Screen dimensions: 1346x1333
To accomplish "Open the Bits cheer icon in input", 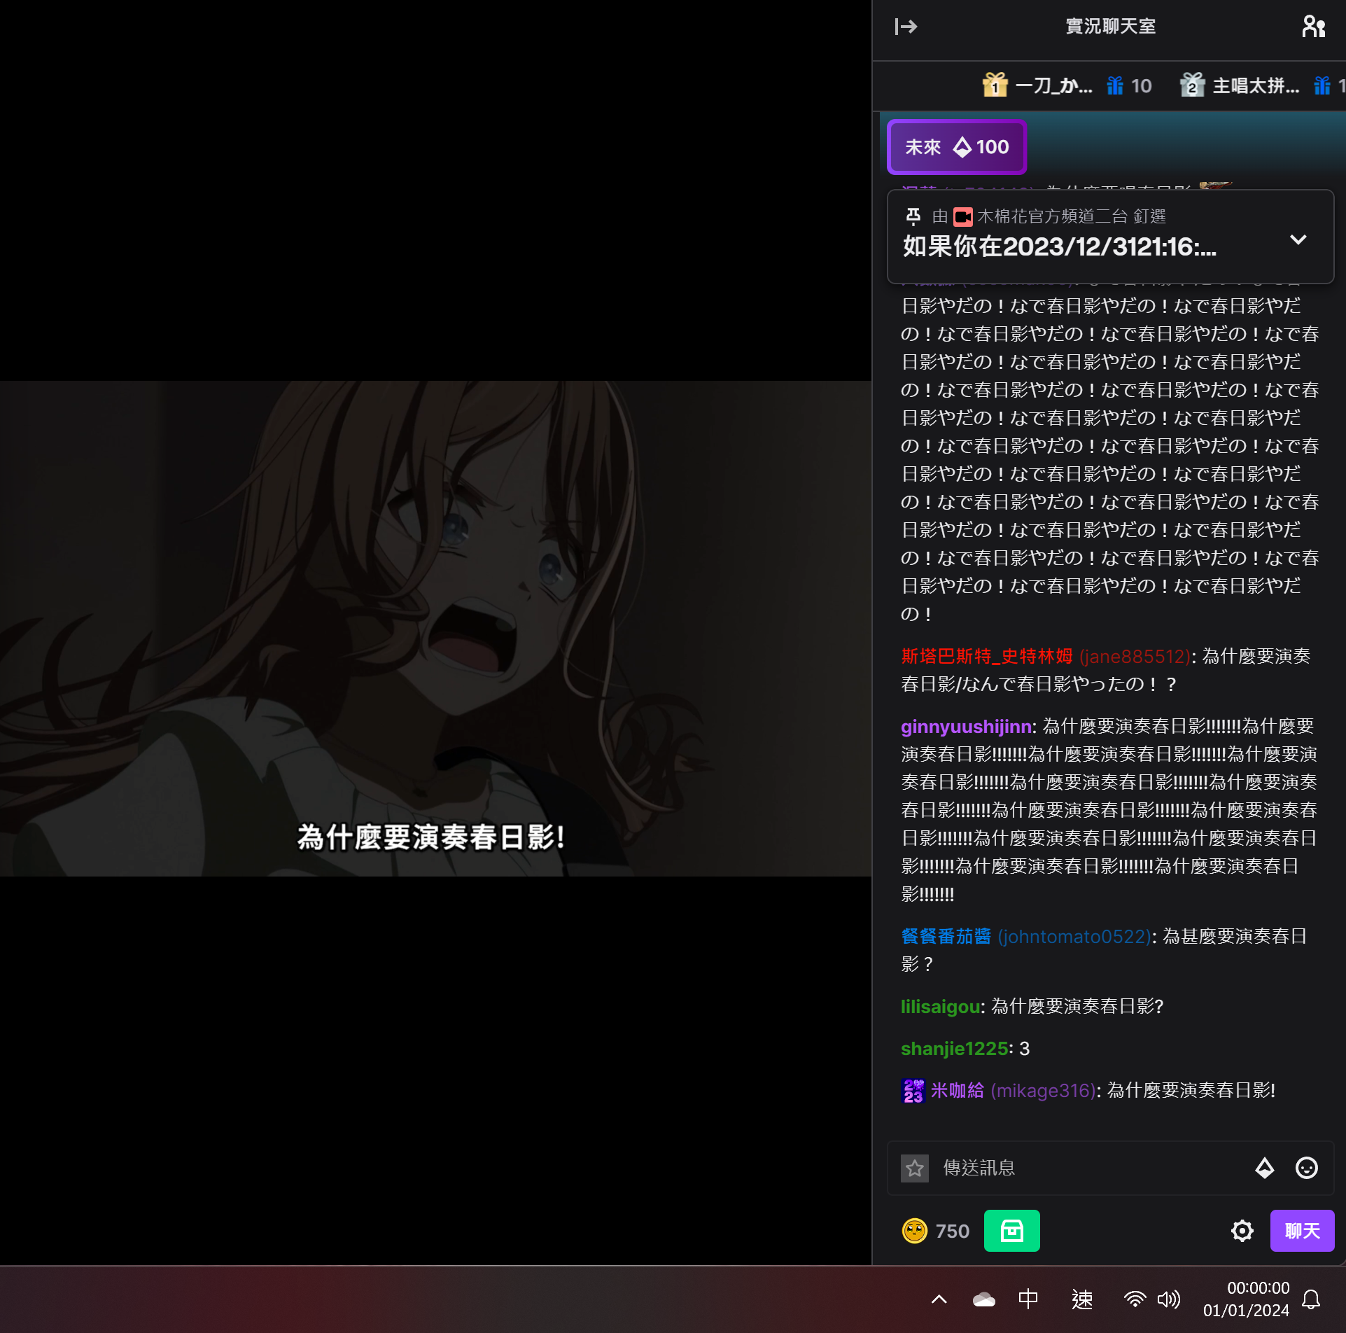I will pyautogui.click(x=1264, y=1168).
